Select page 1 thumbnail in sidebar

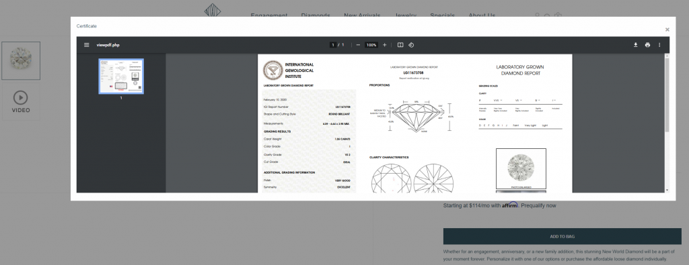[121, 76]
